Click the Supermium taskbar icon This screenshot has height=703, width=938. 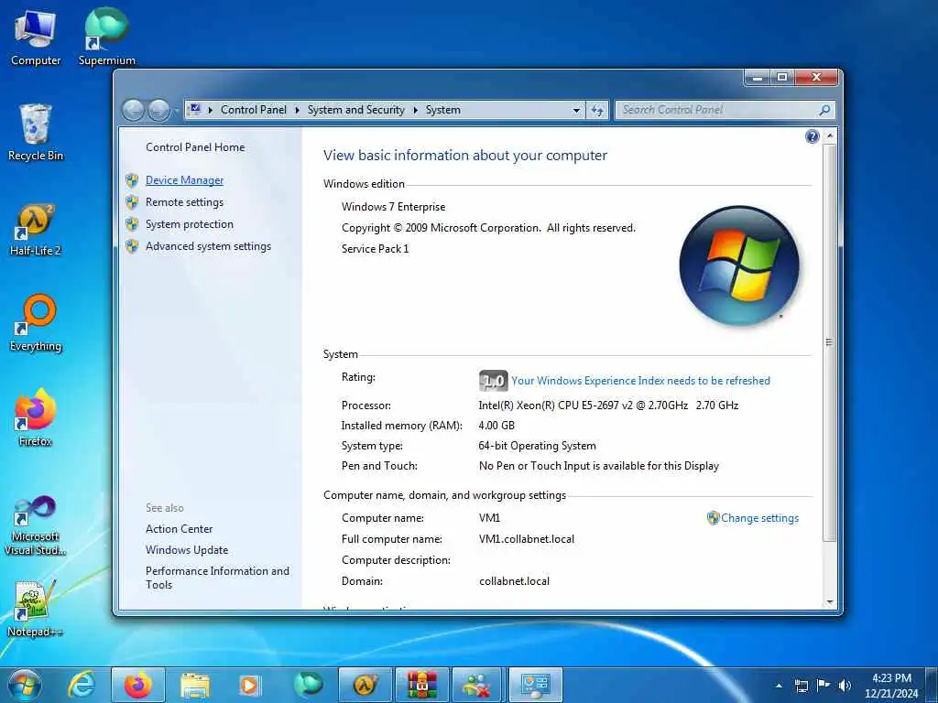(308, 685)
